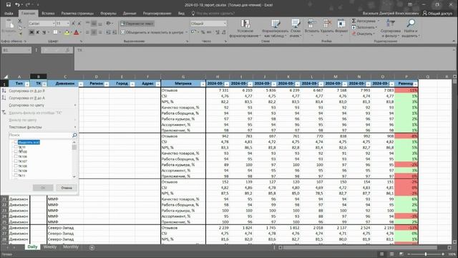Apply red font color swatch

(77, 32)
